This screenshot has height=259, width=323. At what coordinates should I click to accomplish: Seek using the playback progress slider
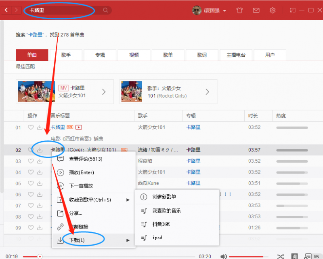[109, 257]
